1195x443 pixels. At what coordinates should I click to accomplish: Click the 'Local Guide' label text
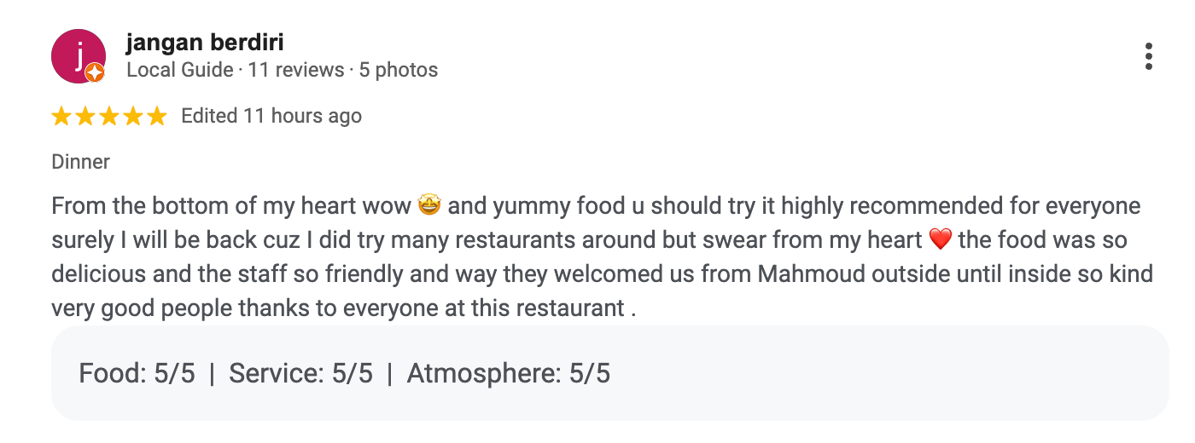[x=179, y=70]
